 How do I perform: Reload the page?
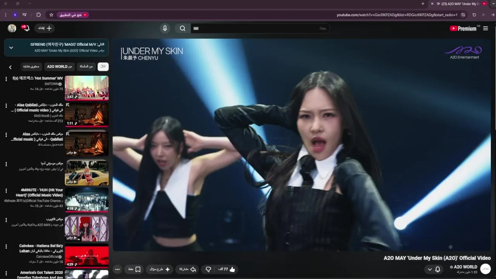click(x=474, y=15)
